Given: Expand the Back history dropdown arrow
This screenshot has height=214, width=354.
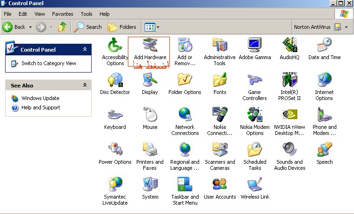Looking at the screenshot, I should [31, 27].
